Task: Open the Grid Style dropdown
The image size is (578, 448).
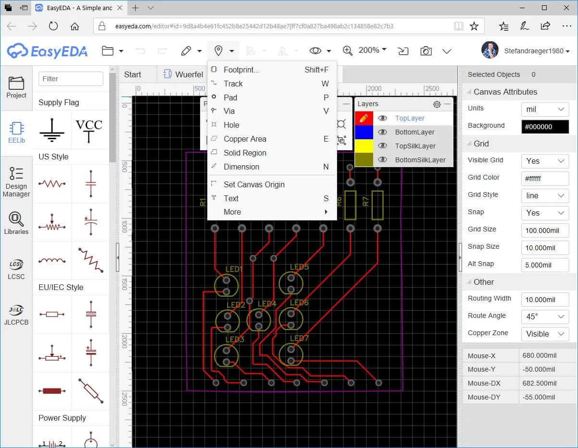Action: pyautogui.click(x=545, y=195)
